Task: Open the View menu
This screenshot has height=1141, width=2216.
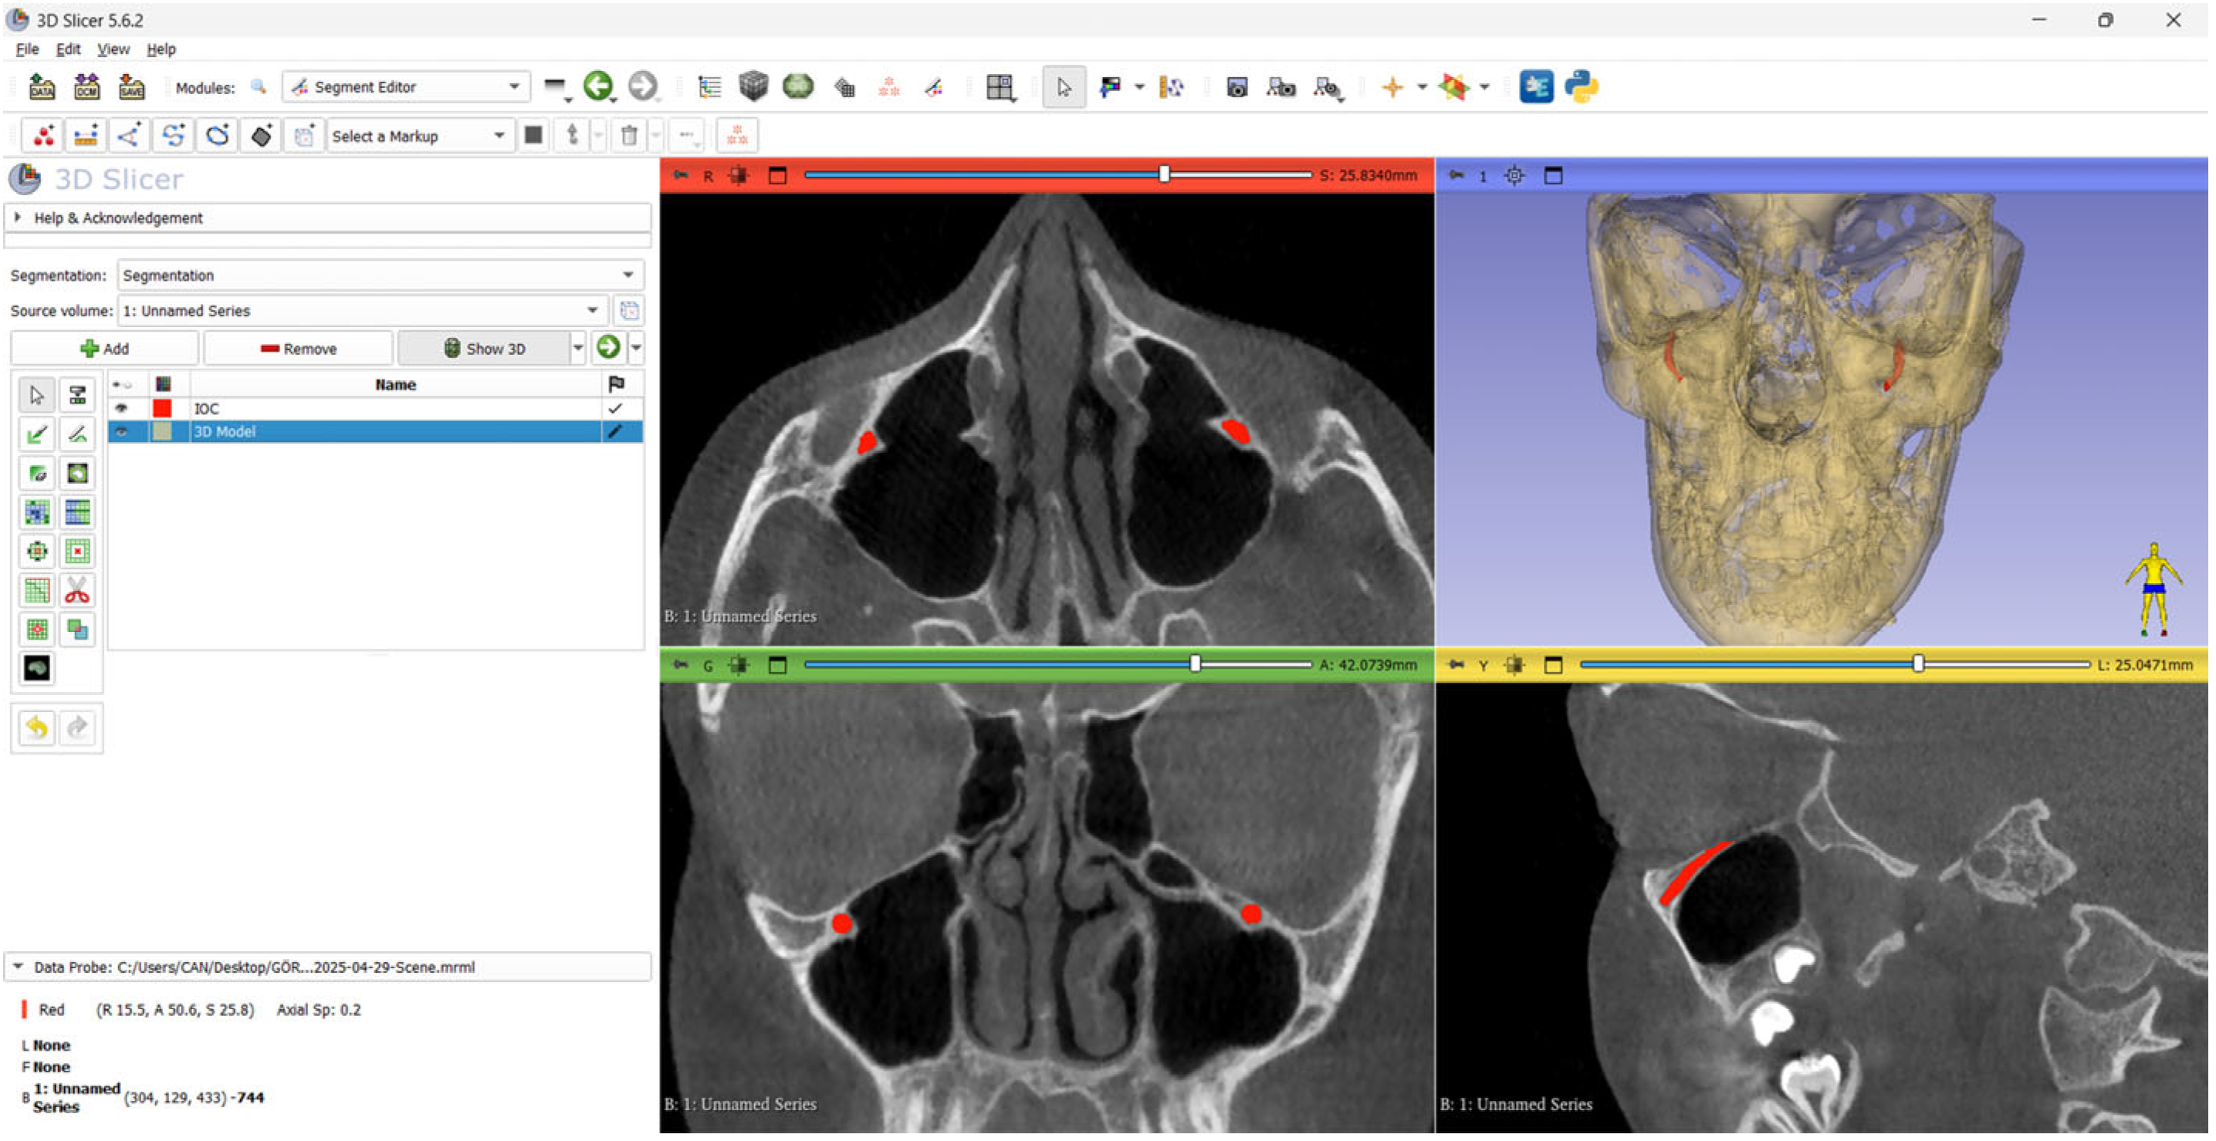Action: (113, 49)
